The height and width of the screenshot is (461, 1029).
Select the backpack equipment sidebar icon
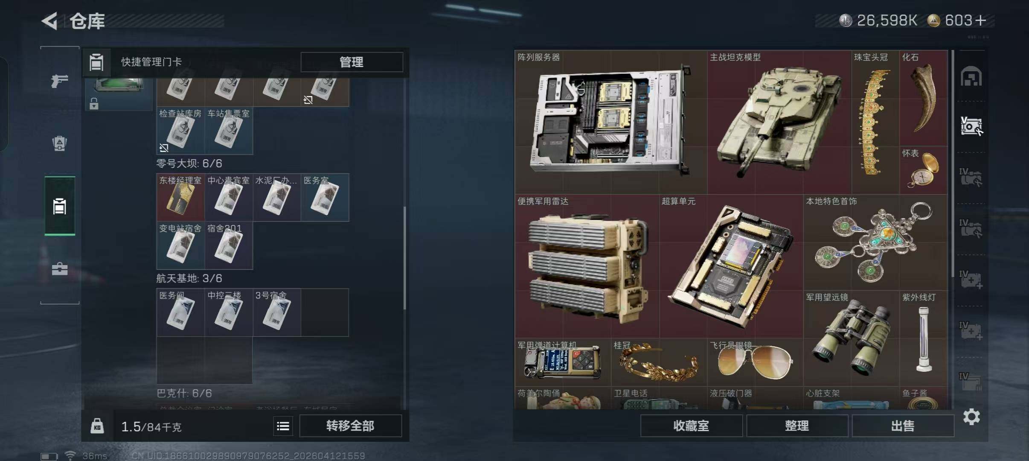(60, 143)
